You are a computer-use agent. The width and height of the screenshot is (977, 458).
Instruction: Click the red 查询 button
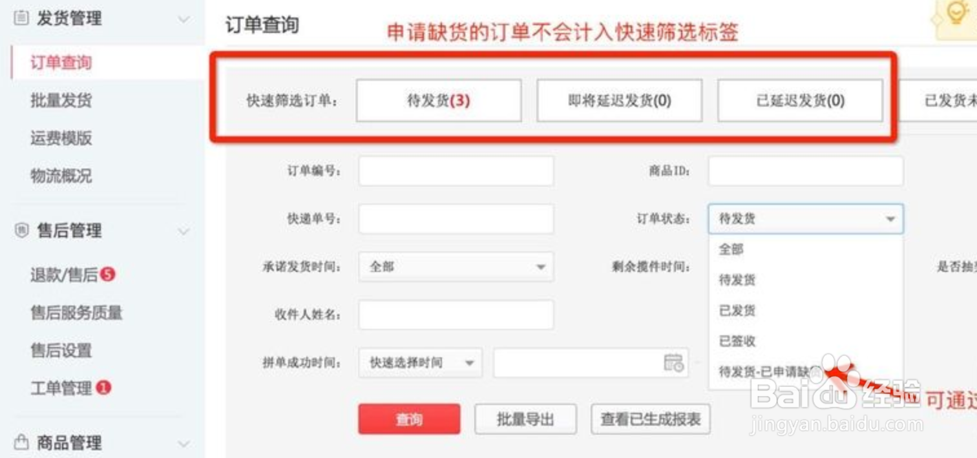[x=409, y=419]
